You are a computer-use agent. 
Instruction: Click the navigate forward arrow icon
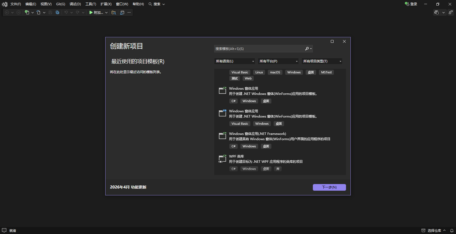19,12
